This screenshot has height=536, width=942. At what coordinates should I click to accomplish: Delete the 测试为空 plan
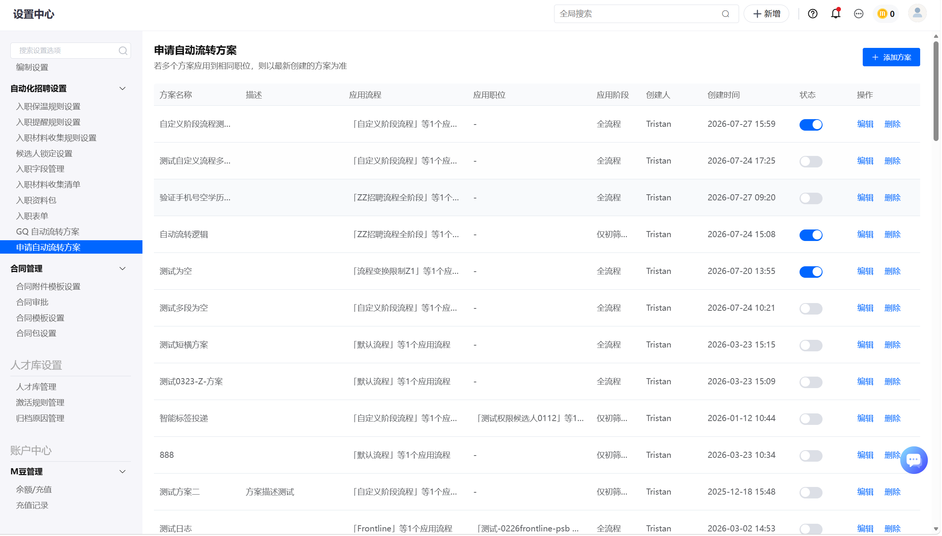click(892, 271)
